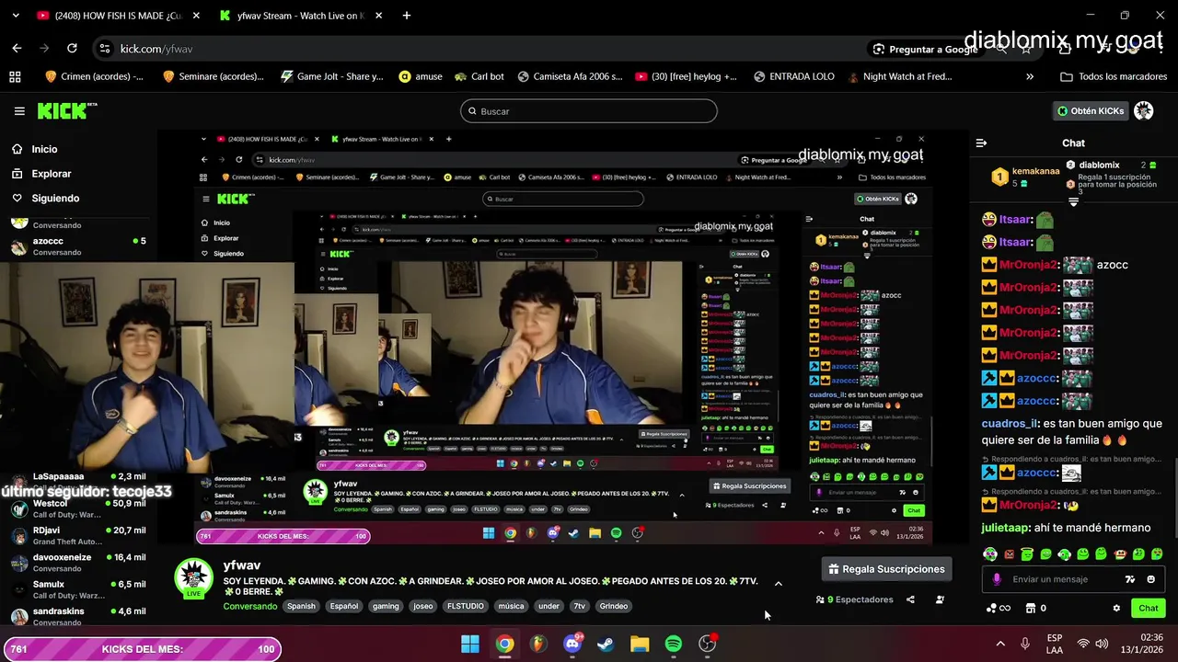Open the FLSTUDIO tag
This screenshot has width=1178, height=662.
point(465,606)
